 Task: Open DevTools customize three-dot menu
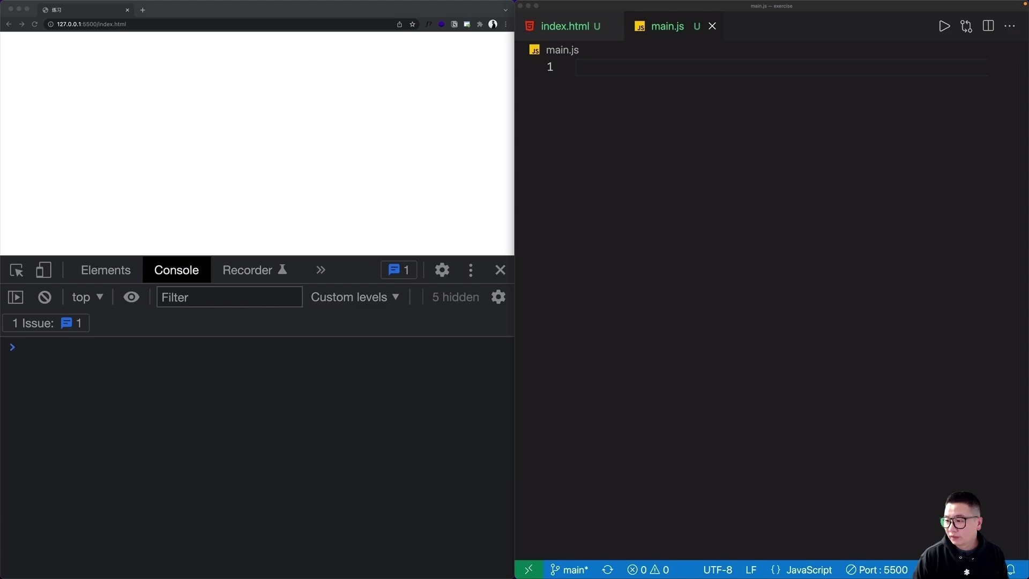[x=471, y=270]
